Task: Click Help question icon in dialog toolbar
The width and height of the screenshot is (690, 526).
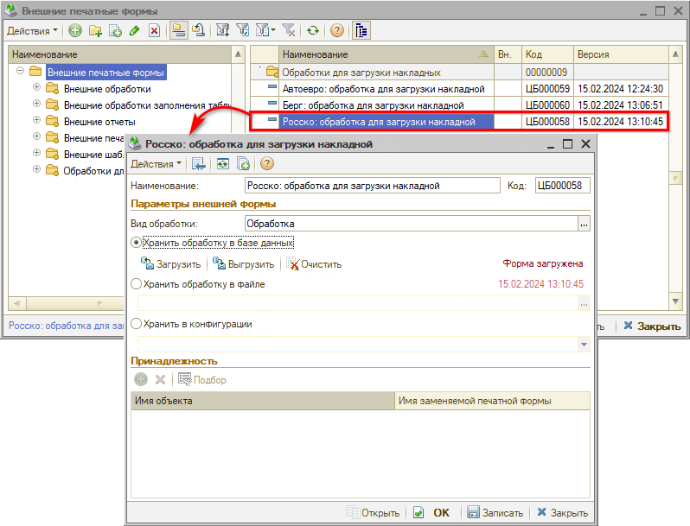Action: pos(267,164)
